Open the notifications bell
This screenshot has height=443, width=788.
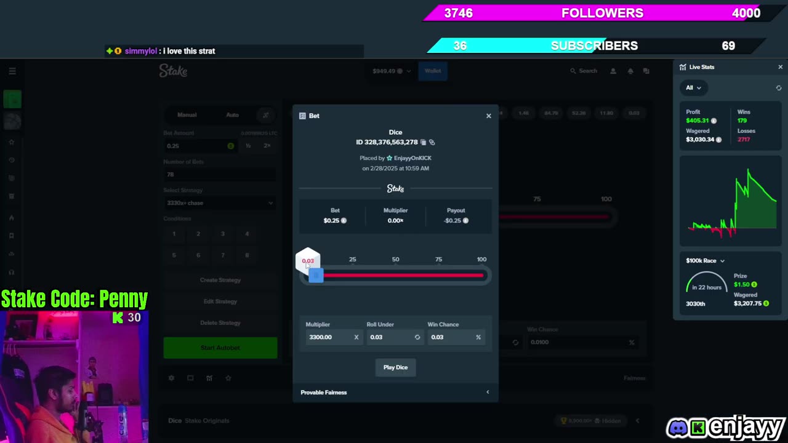[x=630, y=71]
